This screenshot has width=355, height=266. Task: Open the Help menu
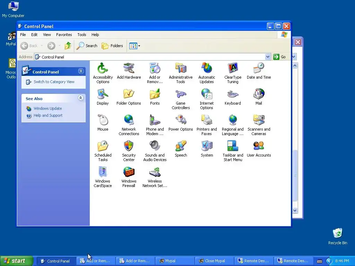pos(95,35)
